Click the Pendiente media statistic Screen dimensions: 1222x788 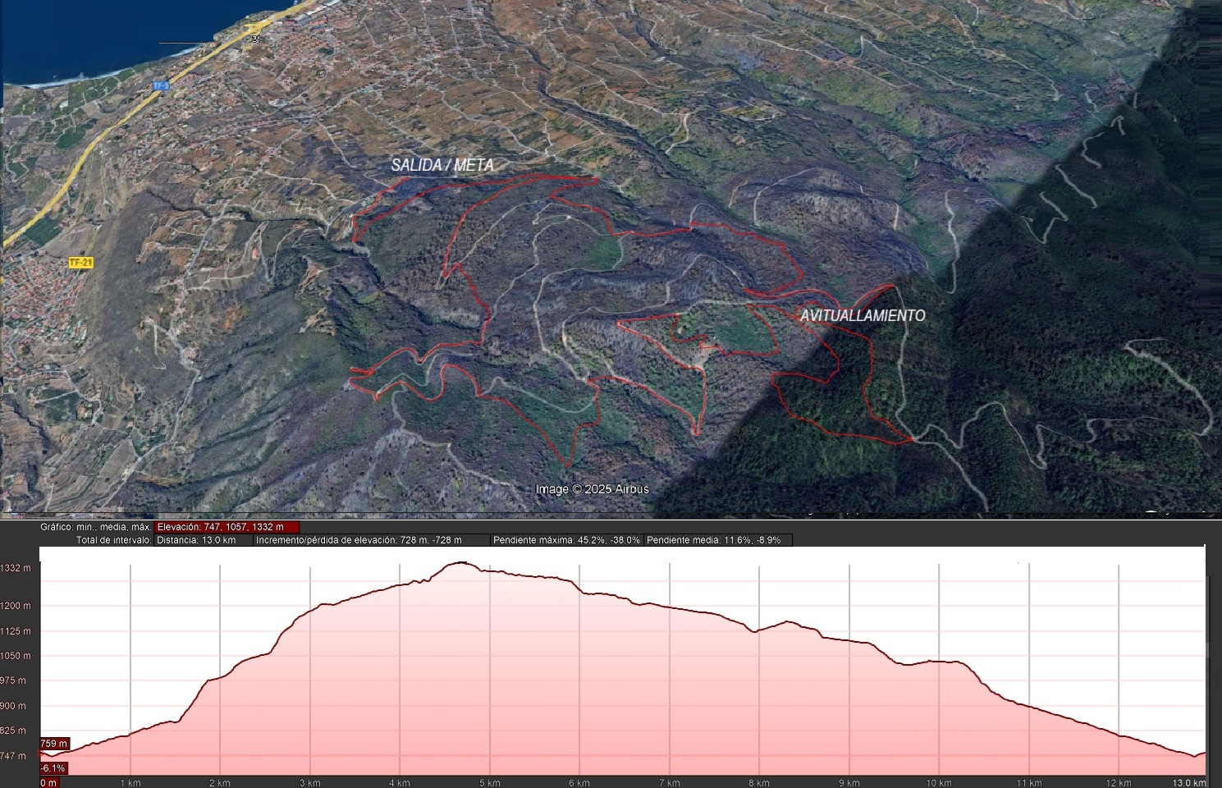coord(718,540)
